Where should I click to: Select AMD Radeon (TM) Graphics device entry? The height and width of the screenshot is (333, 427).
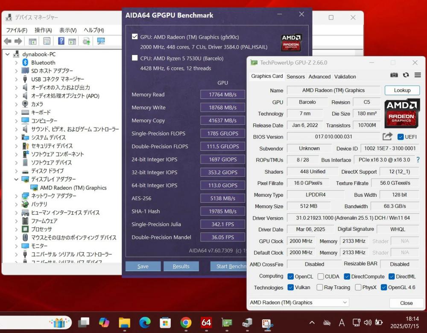73,188
